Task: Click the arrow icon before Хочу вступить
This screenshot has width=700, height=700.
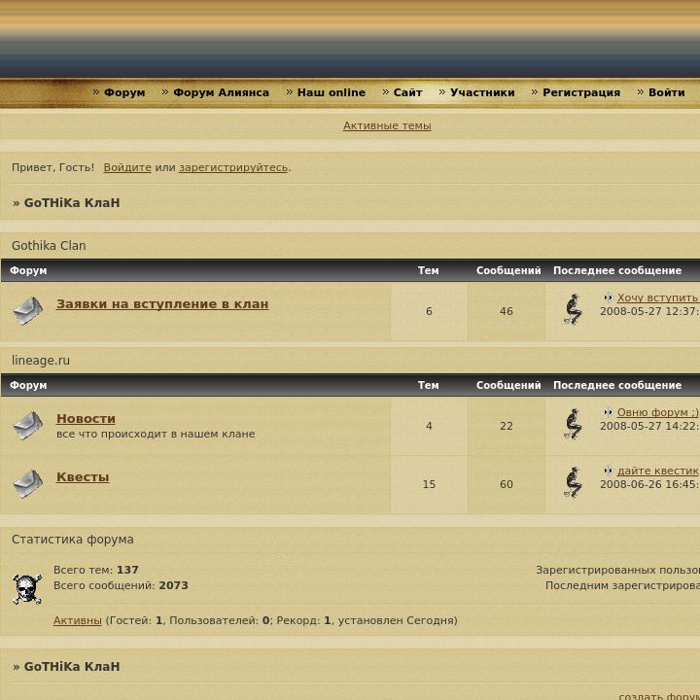Action: [609, 297]
